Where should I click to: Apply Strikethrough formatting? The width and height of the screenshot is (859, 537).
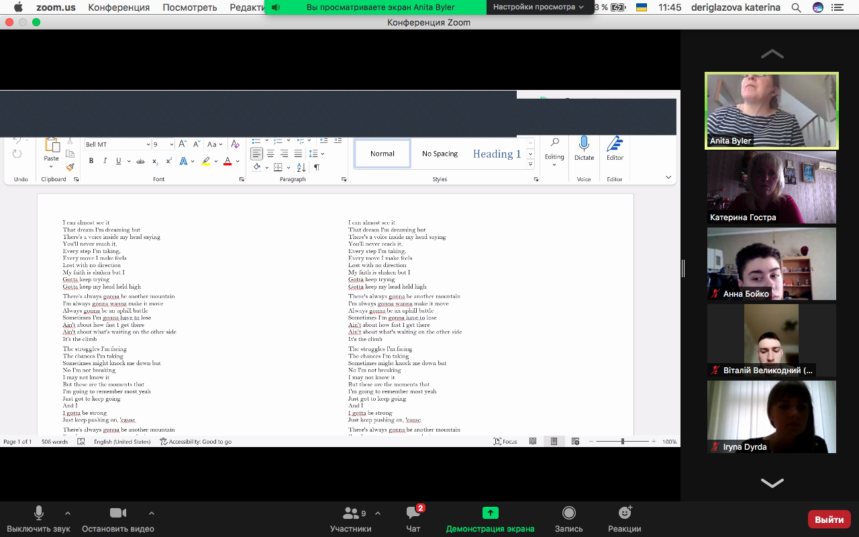pyautogui.click(x=140, y=161)
